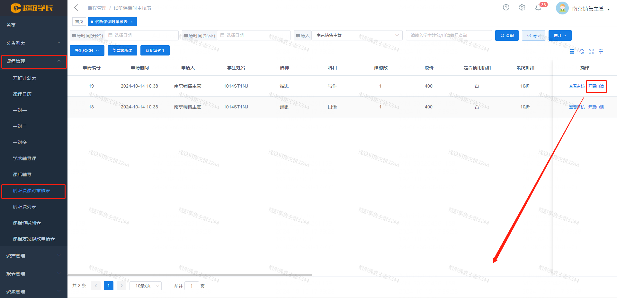The image size is (617, 298).
Task: Open column settings sliders icon
Action: click(x=601, y=51)
